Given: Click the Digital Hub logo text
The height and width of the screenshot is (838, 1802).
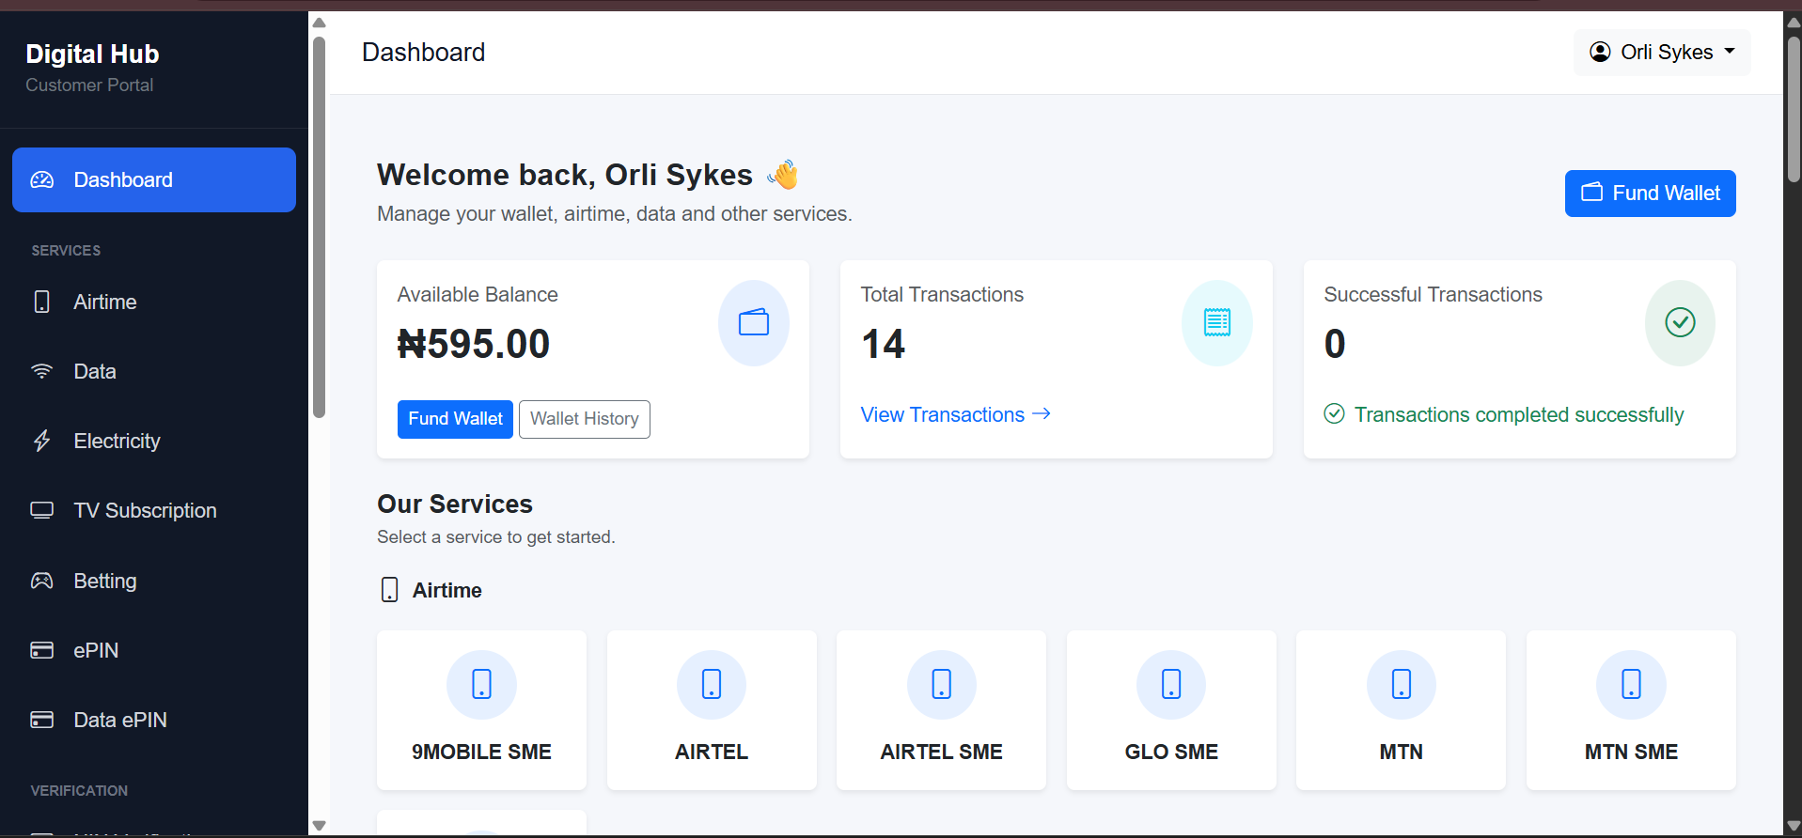Looking at the screenshot, I should coord(92,54).
